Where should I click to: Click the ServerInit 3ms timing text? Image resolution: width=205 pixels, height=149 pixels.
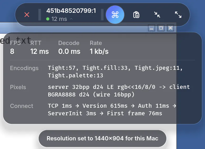point(72,113)
